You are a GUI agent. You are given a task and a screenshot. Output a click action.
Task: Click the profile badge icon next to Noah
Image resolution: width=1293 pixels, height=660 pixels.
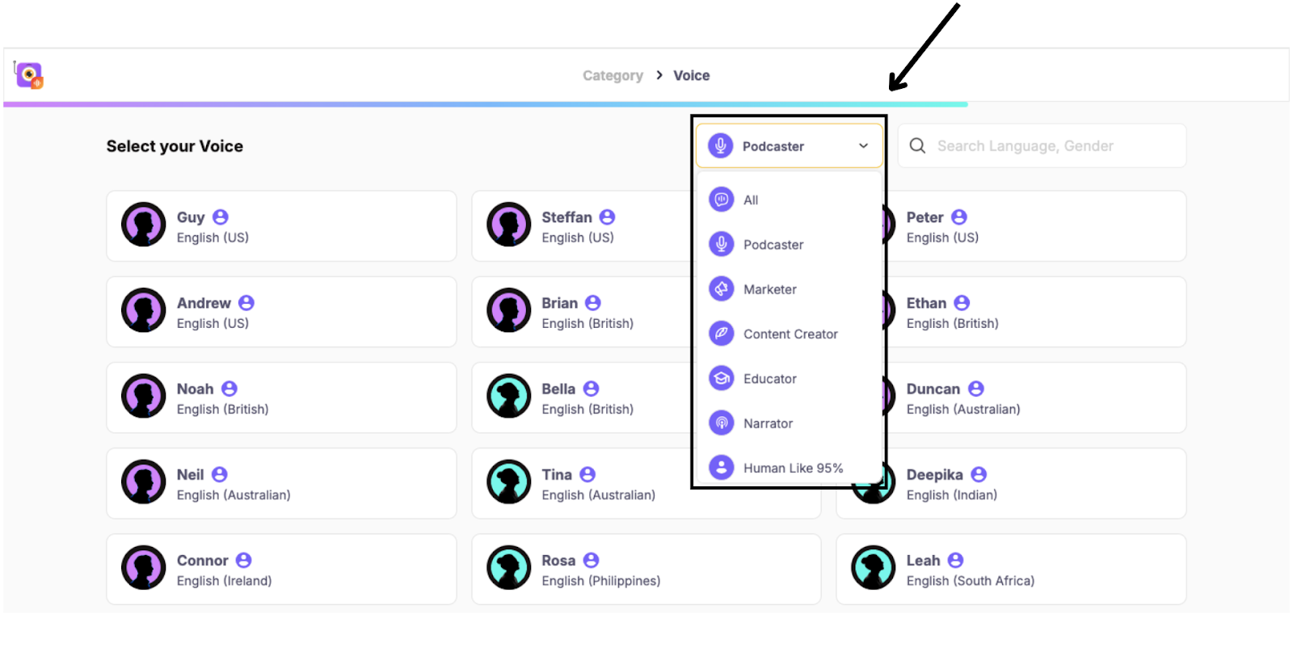230,389
